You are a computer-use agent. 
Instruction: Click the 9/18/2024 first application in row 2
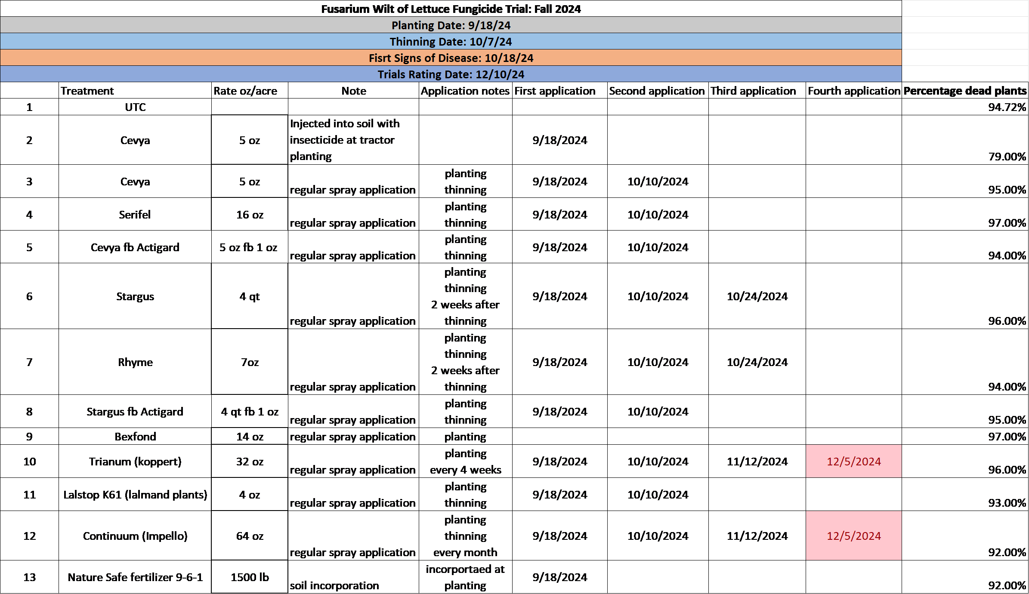click(x=559, y=140)
